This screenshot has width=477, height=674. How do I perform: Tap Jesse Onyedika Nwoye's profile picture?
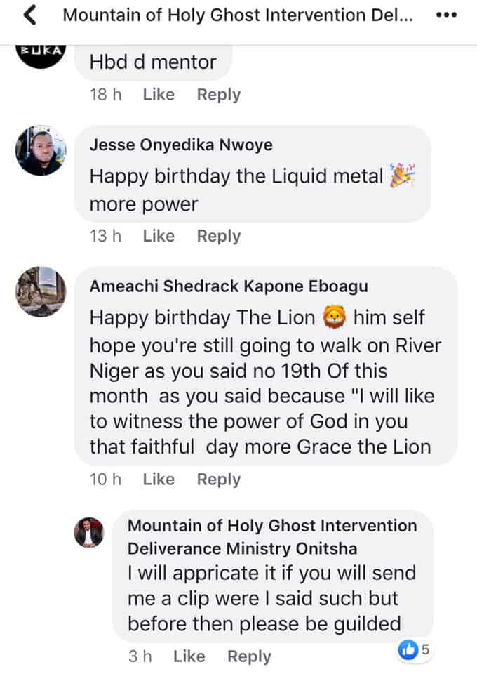click(x=41, y=151)
